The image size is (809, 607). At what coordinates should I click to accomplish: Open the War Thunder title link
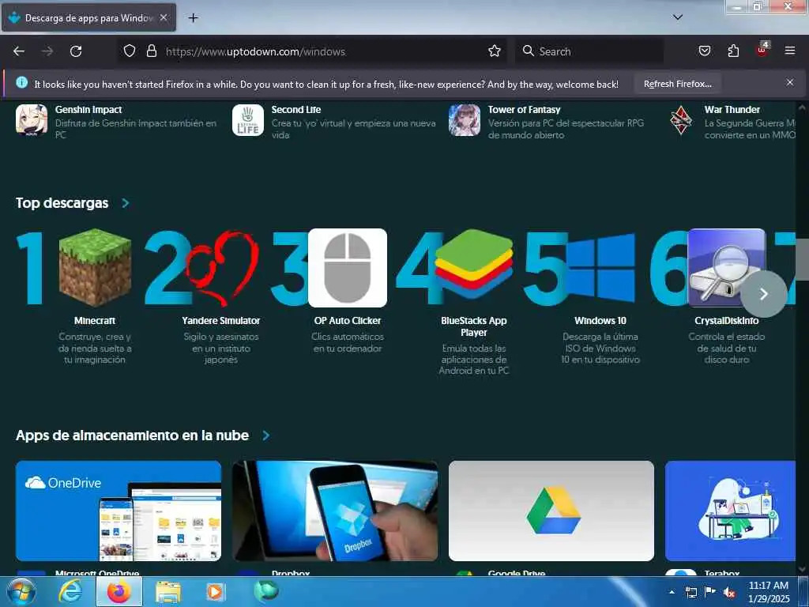[732, 109]
